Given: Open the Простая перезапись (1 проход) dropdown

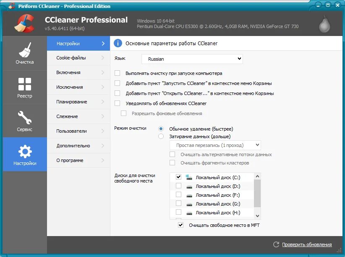Looking at the screenshot, I should [x=215, y=145].
